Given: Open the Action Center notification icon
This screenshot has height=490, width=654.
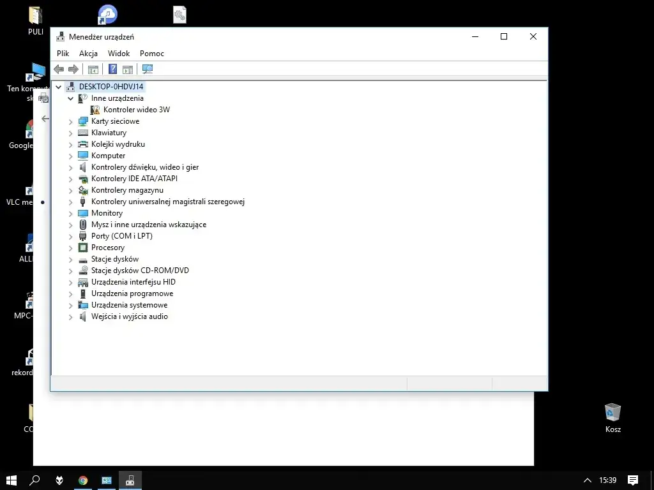Looking at the screenshot, I should point(633,480).
